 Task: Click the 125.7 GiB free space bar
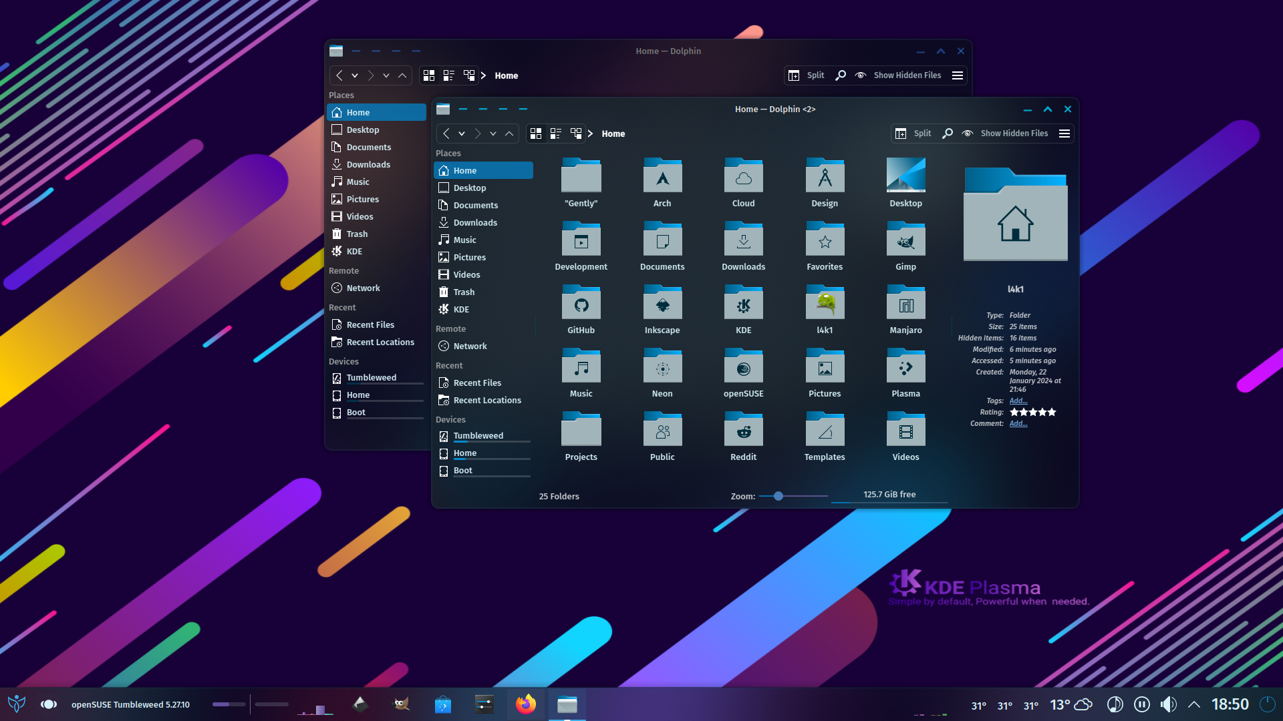click(889, 495)
